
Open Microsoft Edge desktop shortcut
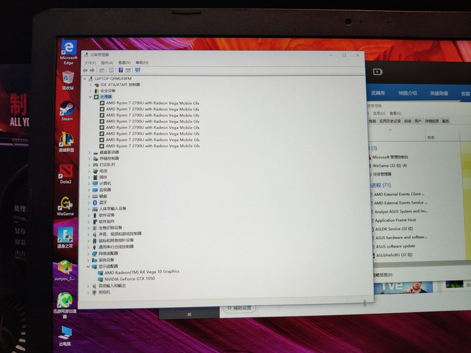tap(68, 52)
